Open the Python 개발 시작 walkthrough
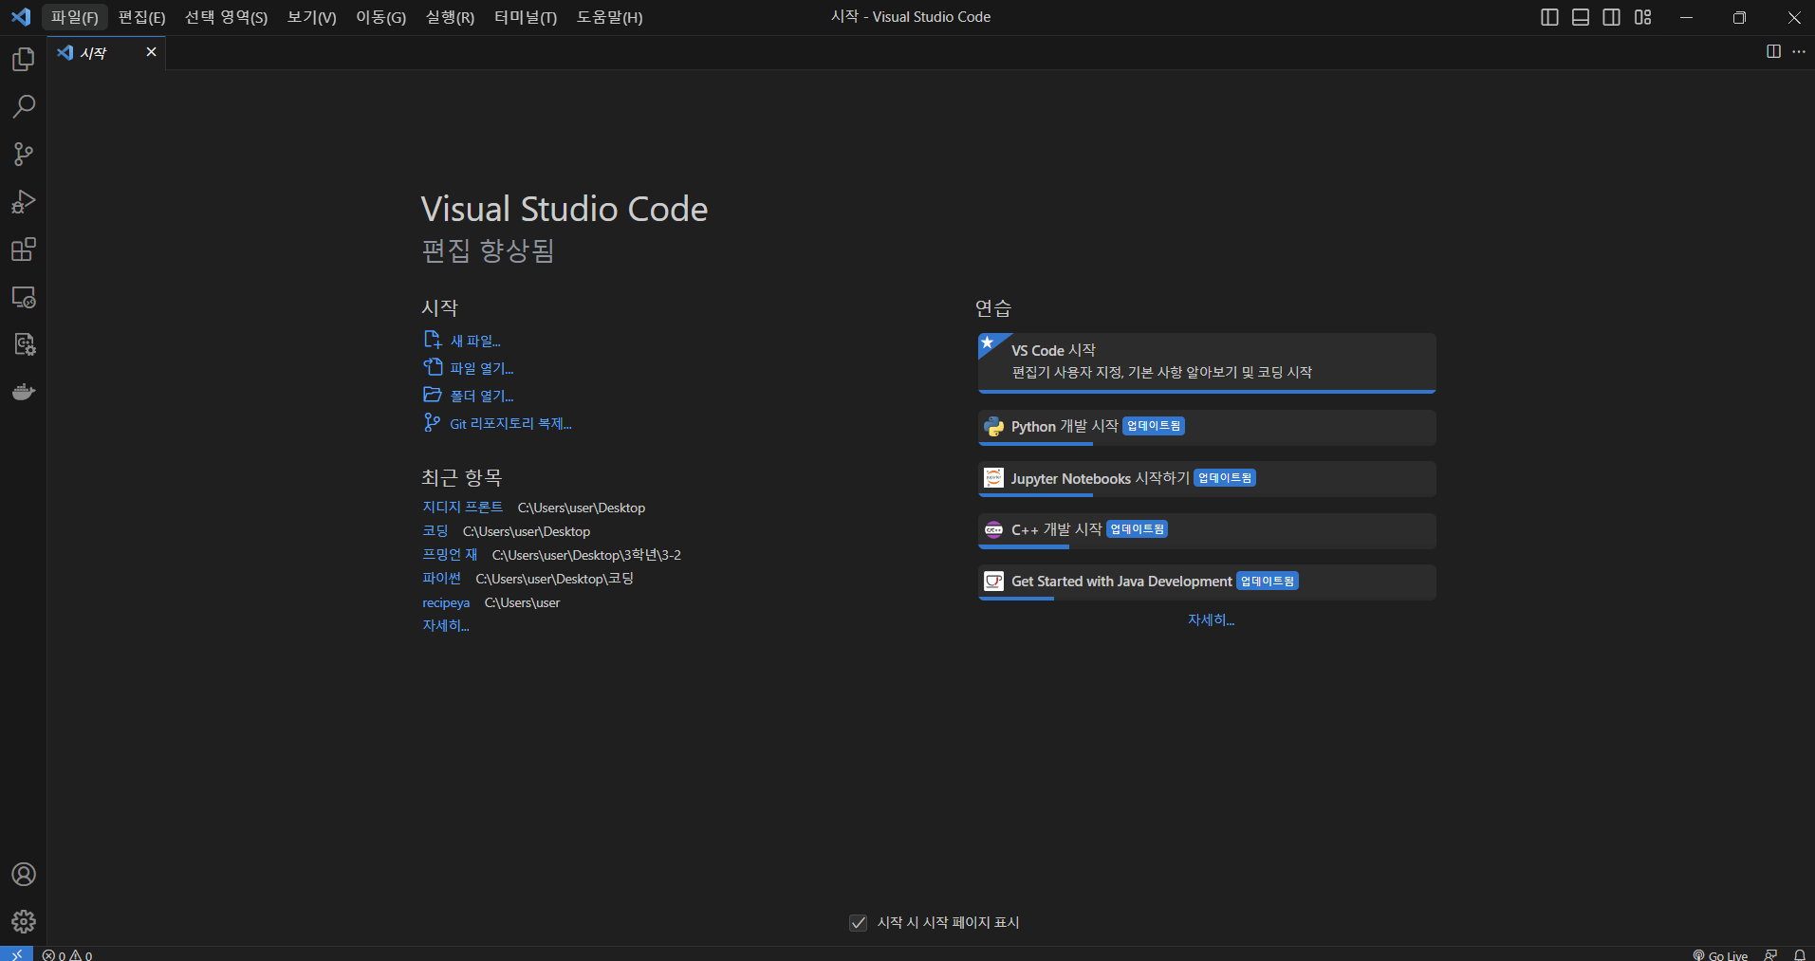The image size is (1815, 961). point(1207,427)
